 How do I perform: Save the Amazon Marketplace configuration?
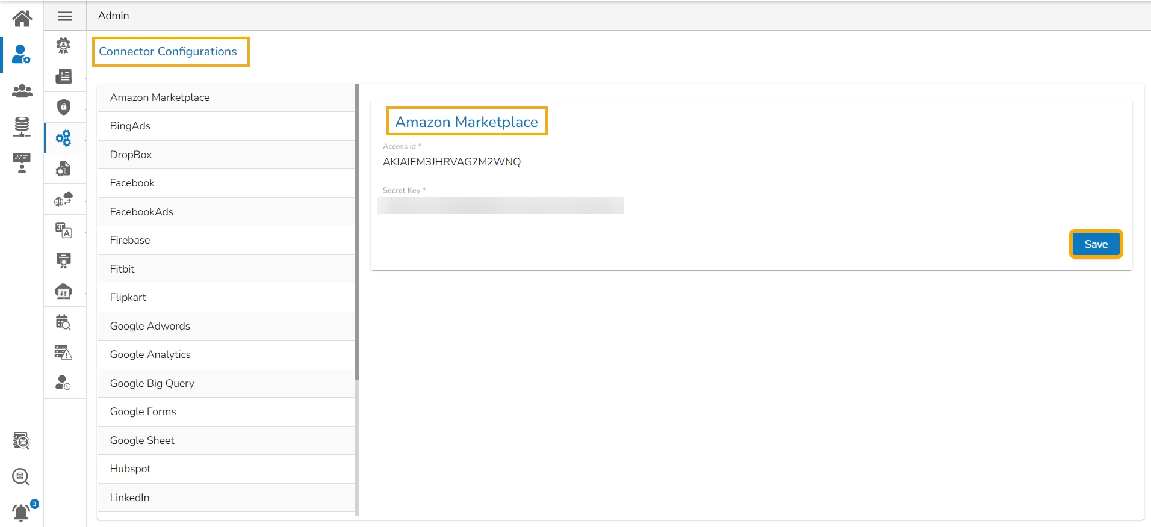click(1095, 244)
